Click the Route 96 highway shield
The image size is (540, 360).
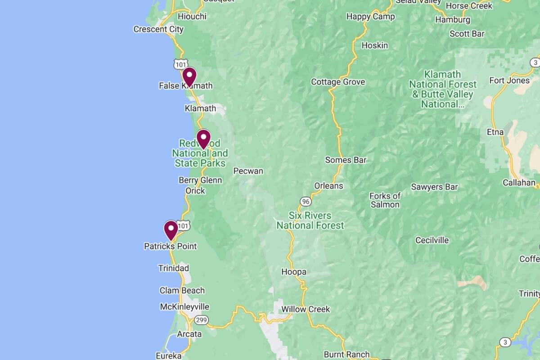click(306, 201)
